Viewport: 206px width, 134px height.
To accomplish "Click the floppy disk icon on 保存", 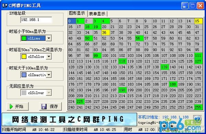I will [x=44, y=107].
